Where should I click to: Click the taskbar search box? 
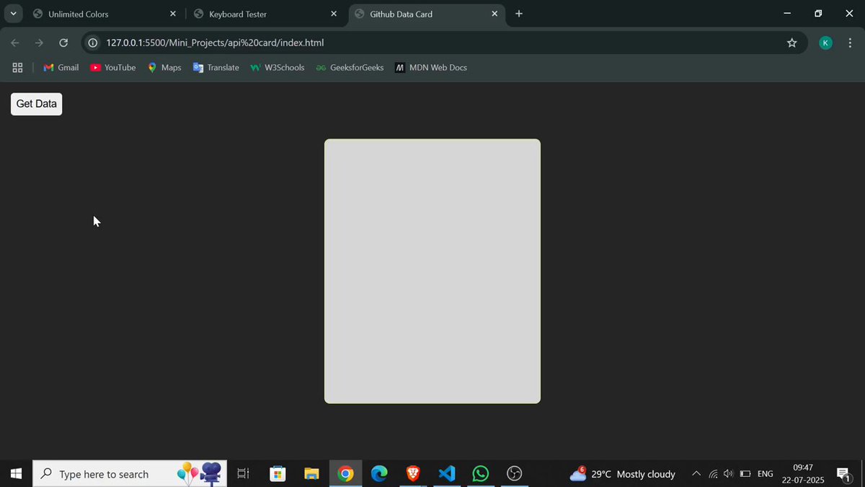(x=130, y=474)
